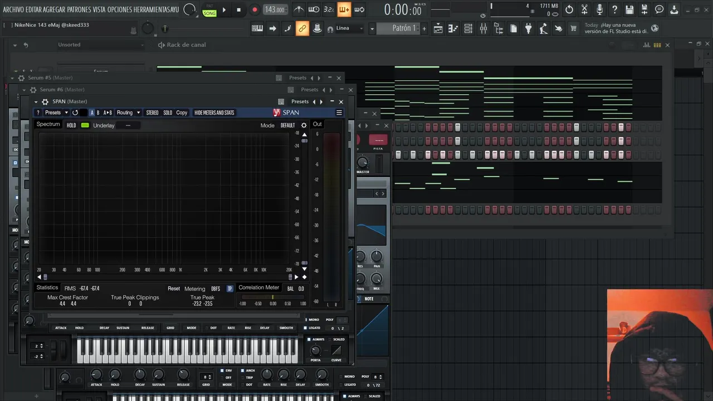Adjust the SPAN spectrum horizontal zoom slider
713x401 pixels.
pos(167,277)
